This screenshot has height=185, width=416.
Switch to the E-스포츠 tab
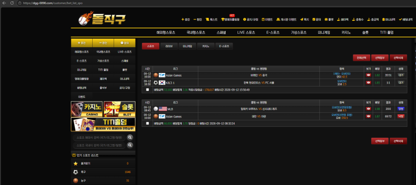coord(224,46)
